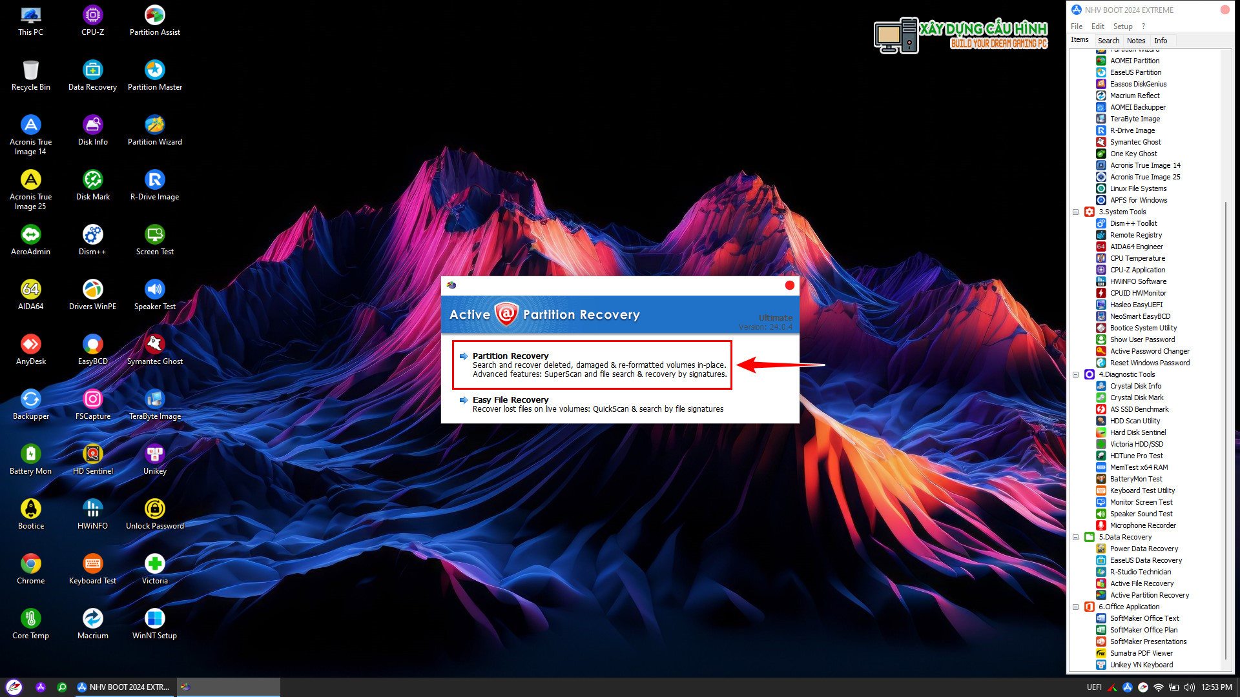Choose Easy File Recovery option
This screenshot has height=697, width=1240.
click(x=592, y=404)
